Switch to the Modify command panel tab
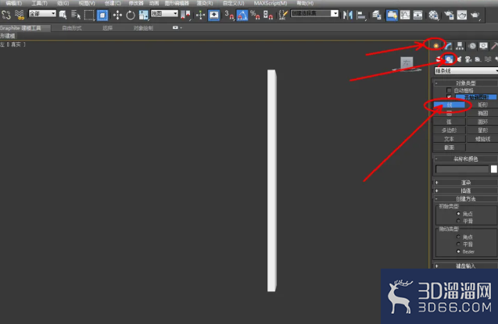498x324 pixels. (448, 45)
